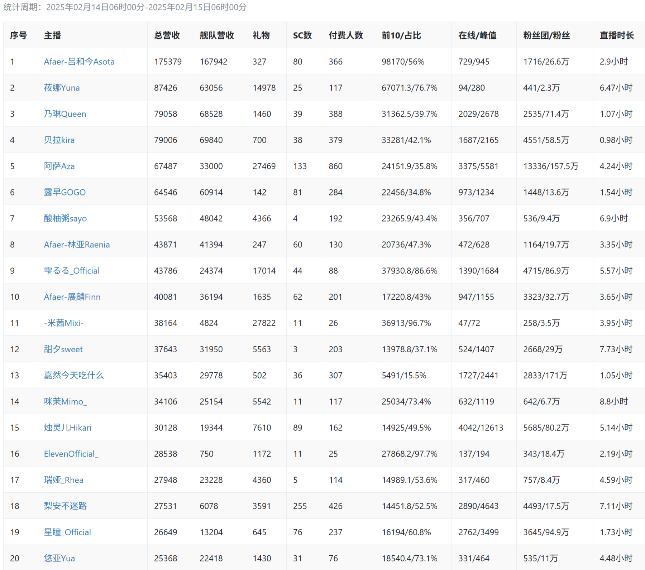Open streamer link Afaer-吕和今Asota
Image resolution: width=645 pixels, height=570 pixels.
79,62
